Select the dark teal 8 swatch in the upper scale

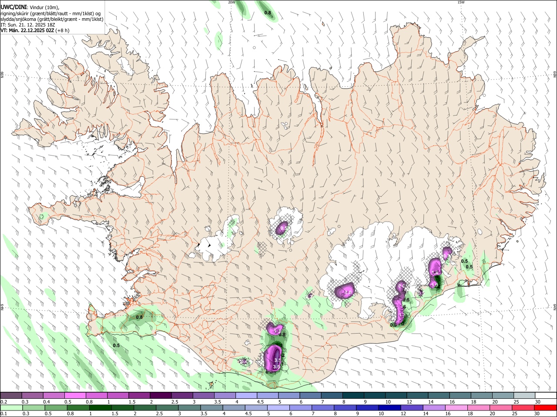click(x=352, y=396)
